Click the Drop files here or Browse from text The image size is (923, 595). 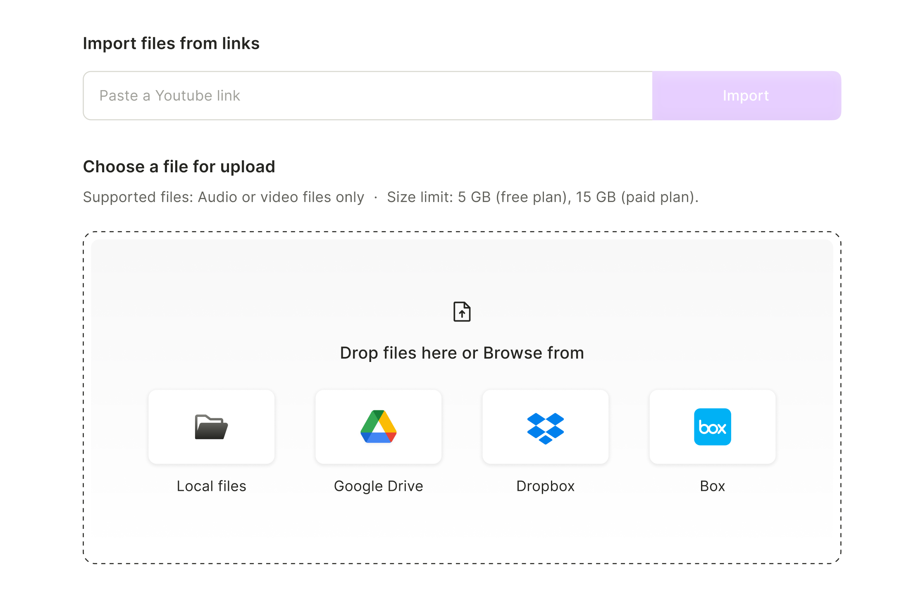point(462,353)
